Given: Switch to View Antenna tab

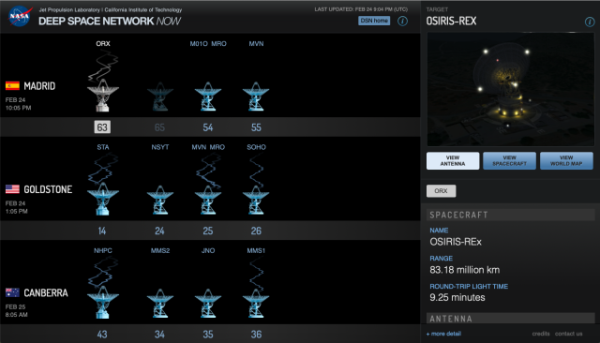Looking at the screenshot, I should click(453, 160).
